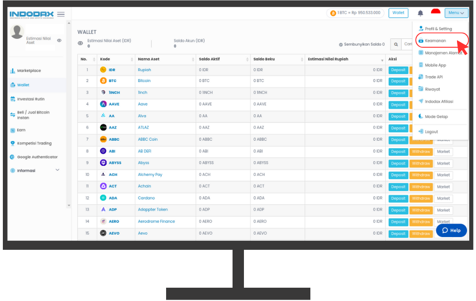Click the Investasi Rutin calendar icon

(12, 99)
